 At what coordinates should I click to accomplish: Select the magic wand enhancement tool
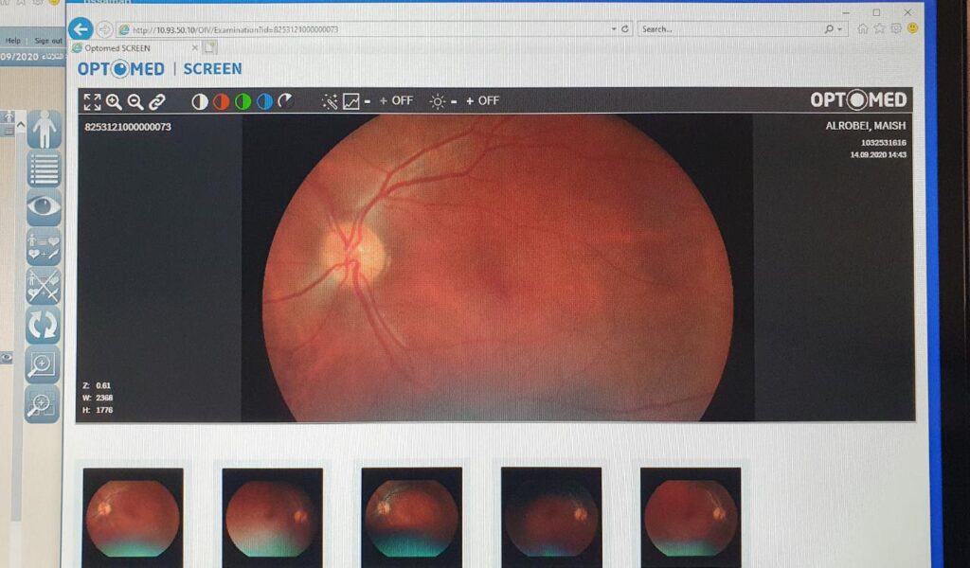330,101
